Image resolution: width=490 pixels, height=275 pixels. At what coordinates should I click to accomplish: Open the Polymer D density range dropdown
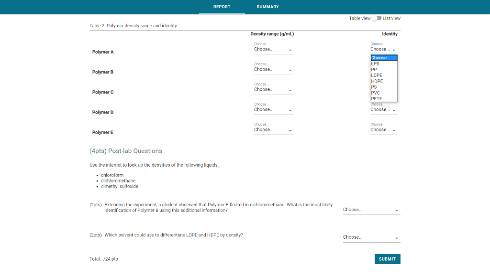click(273, 109)
